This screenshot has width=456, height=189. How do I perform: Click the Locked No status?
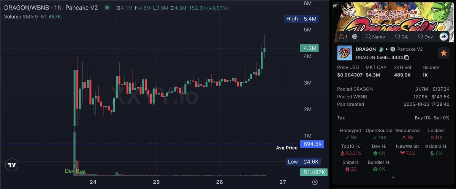pyautogui.click(x=435, y=137)
